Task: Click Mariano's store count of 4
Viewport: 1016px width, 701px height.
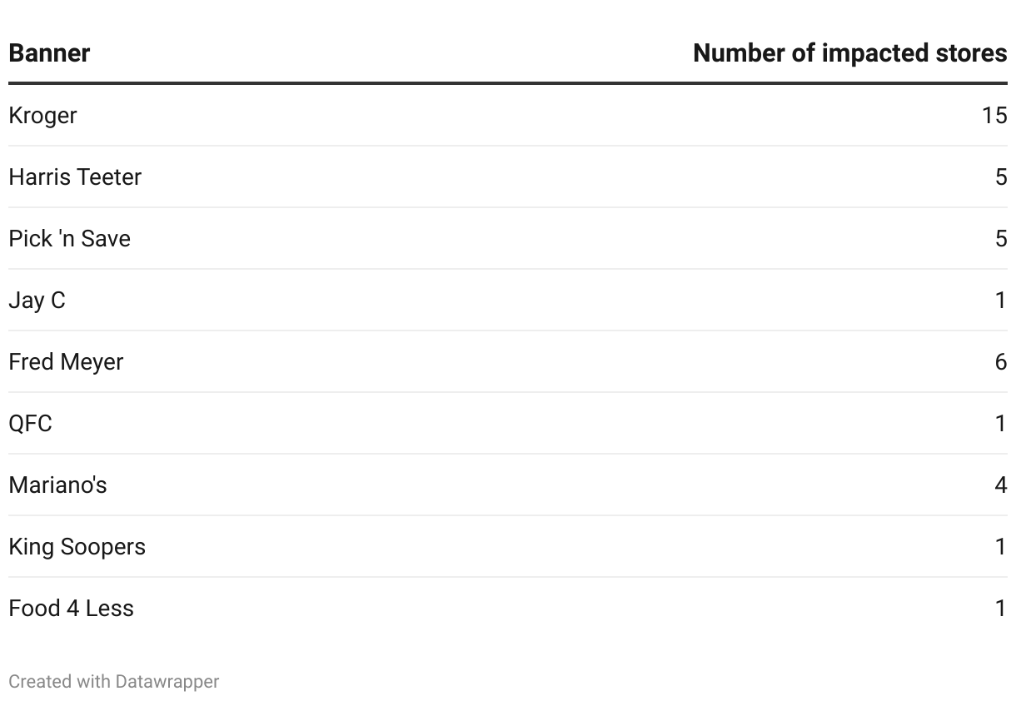Action: [x=1001, y=485]
